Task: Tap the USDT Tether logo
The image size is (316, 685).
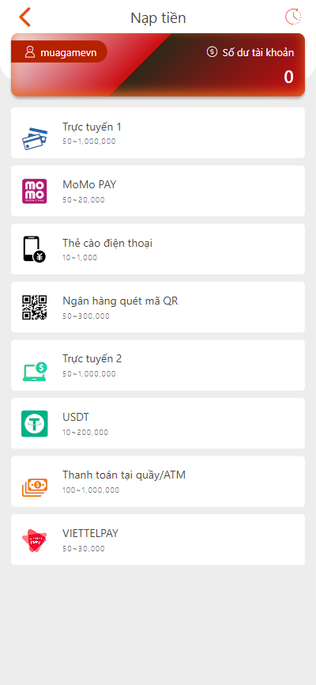Action: click(x=35, y=423)
